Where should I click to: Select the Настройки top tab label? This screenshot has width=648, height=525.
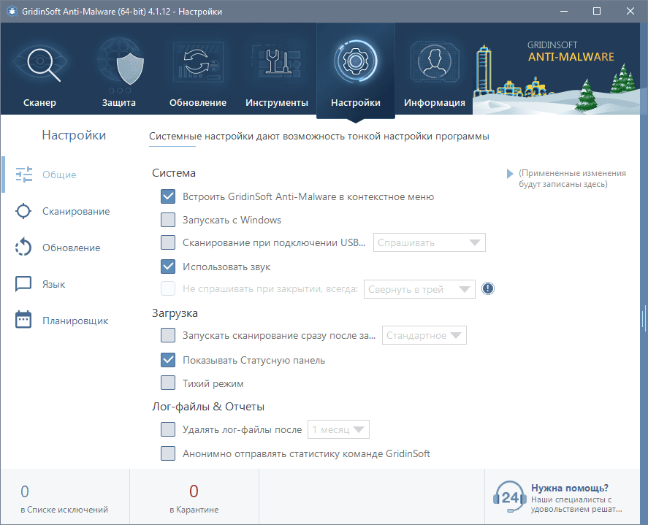click(355, 102)
